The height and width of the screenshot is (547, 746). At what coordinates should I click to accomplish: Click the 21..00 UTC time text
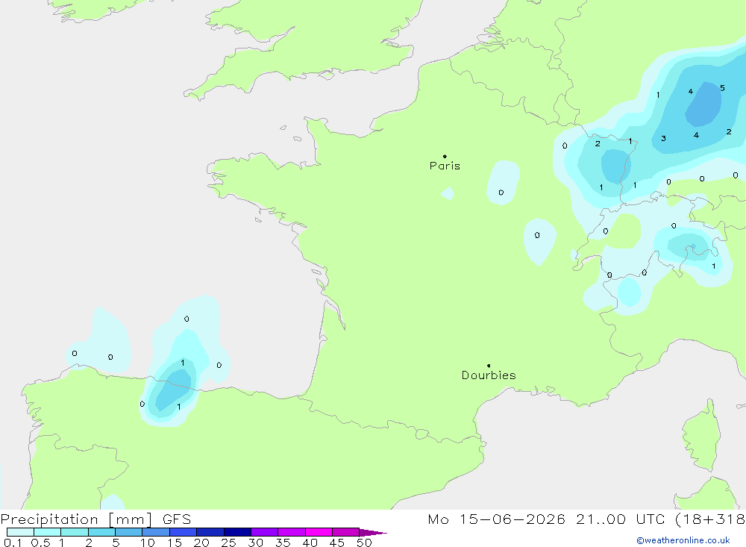pos(621,519)
